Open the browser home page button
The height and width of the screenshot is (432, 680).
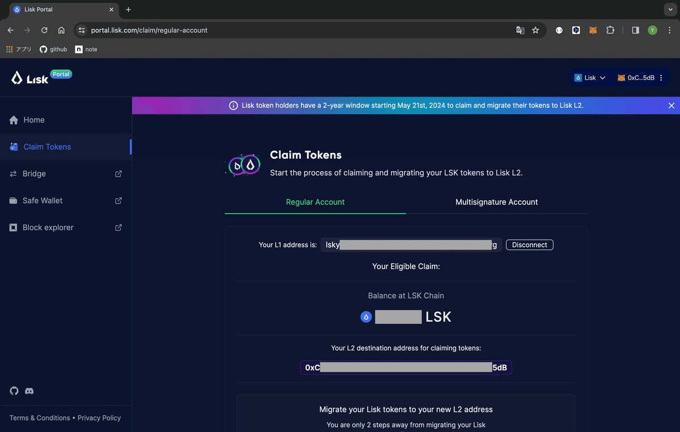click(61, 30)
